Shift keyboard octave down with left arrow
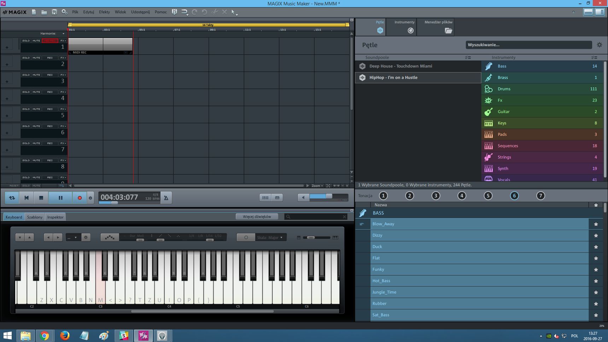608x342 pixels. pos(48,237)
